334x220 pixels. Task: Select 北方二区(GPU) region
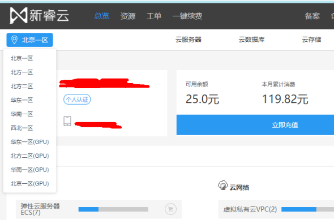click(x=30, y=156)
